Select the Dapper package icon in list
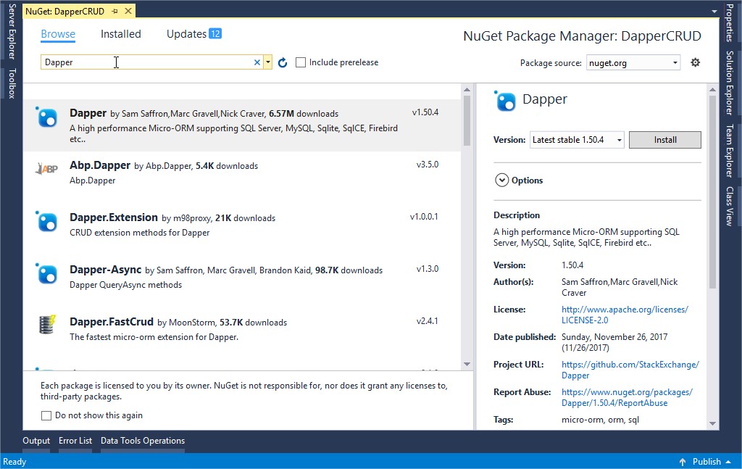742x469 pixels. tap(46, 116)
